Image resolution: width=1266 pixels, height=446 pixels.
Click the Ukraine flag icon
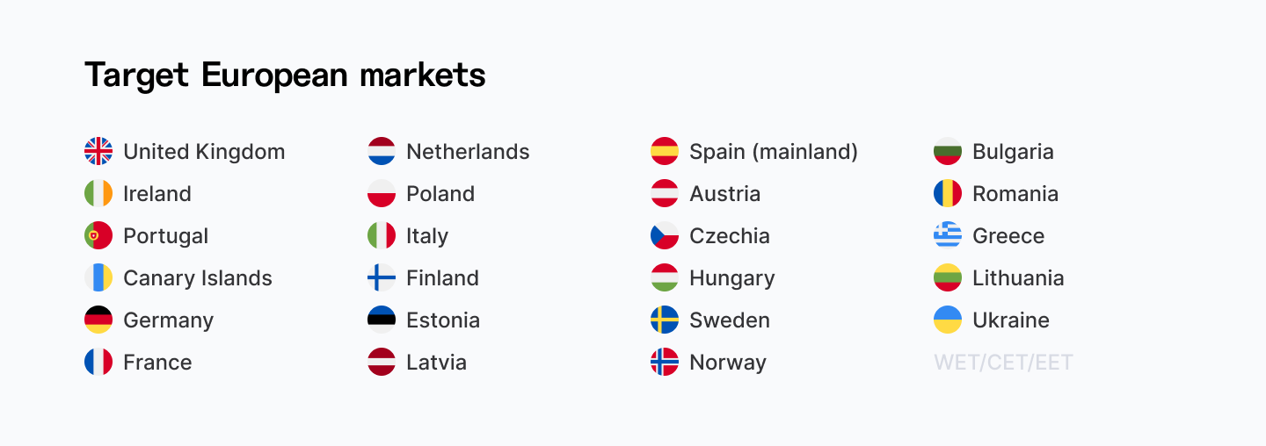click(948, 320)
